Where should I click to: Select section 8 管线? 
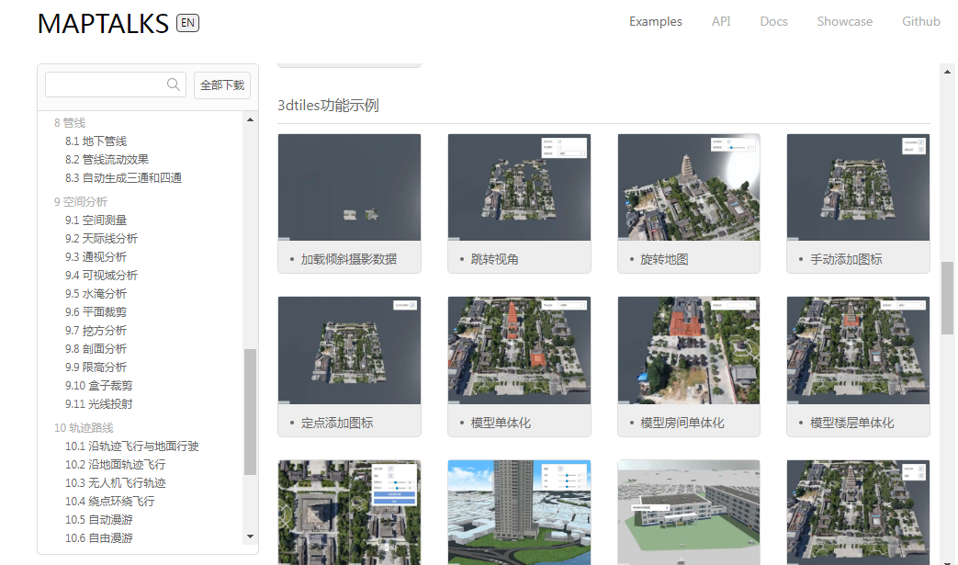(x=70, y=123)
